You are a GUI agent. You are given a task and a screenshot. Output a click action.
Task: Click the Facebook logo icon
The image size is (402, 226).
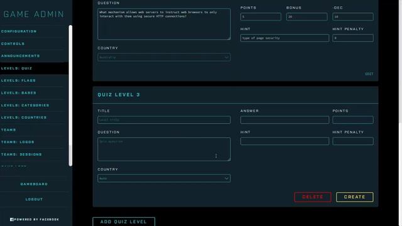pos(11,219)
